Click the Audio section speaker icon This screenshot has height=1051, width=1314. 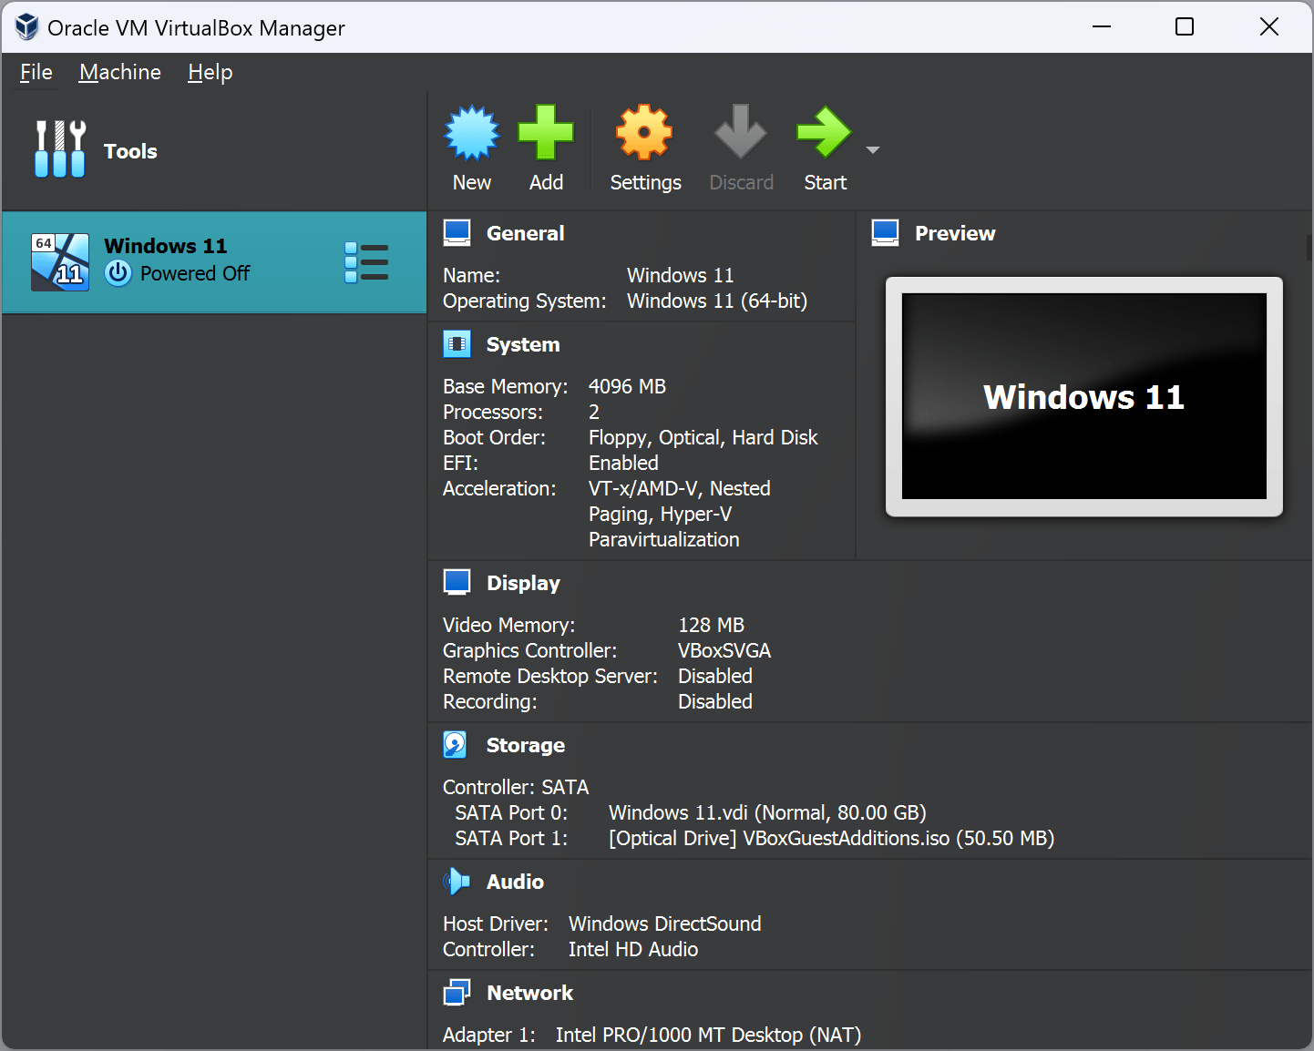pos(457,882)
